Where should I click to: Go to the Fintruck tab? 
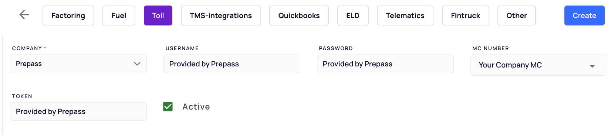click(465, 15)
